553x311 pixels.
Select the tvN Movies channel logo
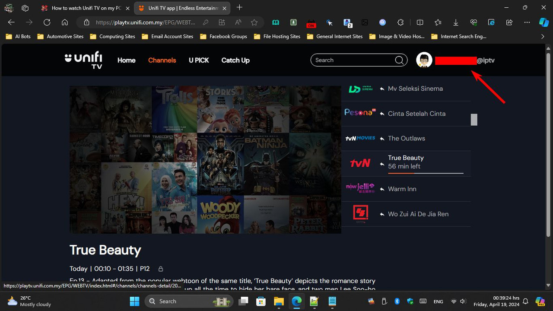point(360,138)
